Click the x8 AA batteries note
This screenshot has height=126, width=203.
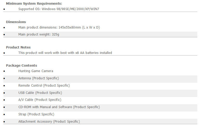65,53
